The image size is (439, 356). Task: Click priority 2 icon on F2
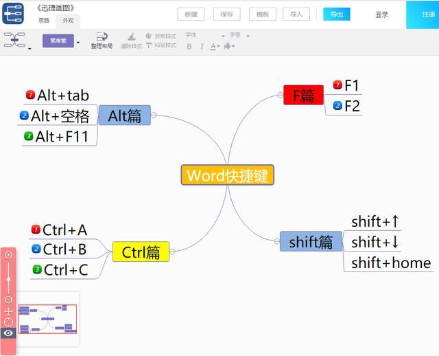[x=337, y=106]
